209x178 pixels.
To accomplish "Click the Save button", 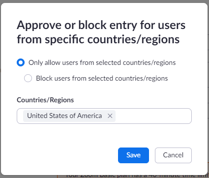I will coord(133,155).
